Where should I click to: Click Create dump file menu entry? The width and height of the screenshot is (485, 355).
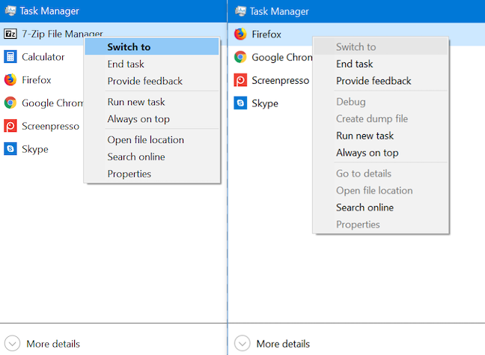(x=381, y=118)
